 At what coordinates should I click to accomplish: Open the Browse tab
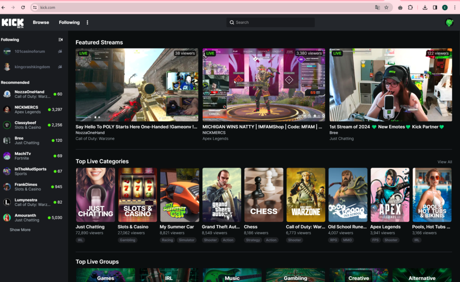point(41,22)
